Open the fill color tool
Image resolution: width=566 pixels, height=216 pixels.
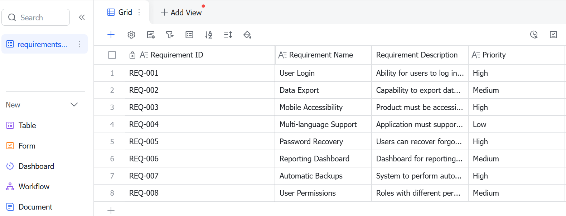click(247, 35)
